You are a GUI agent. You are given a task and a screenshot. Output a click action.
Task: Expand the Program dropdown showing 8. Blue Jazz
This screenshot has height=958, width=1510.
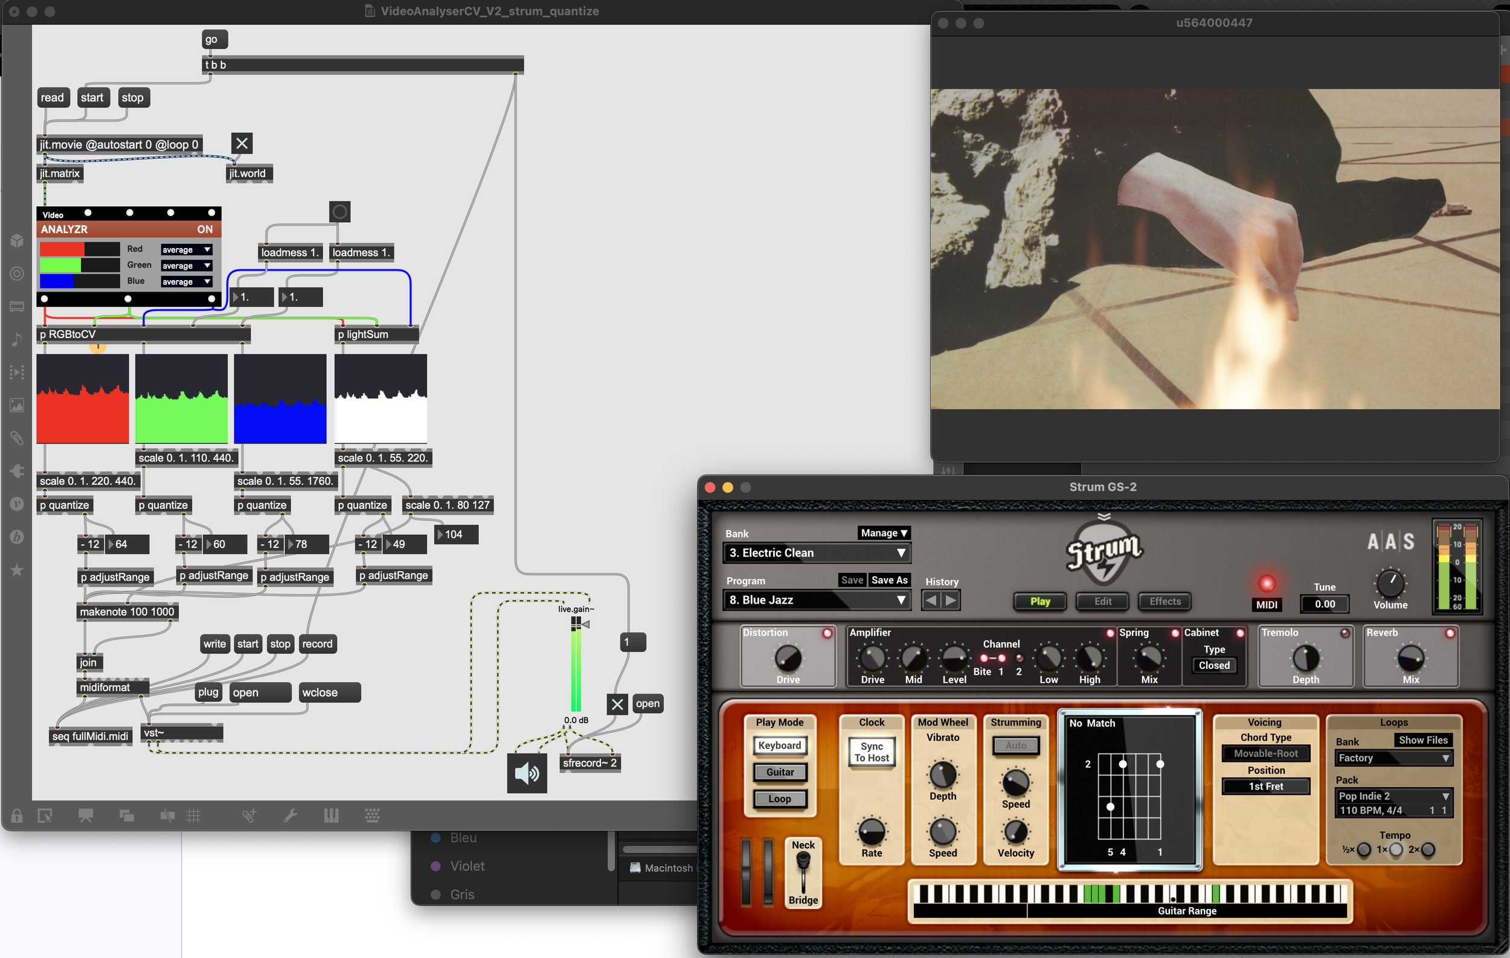pyautogui.click(x=816, y=600)
